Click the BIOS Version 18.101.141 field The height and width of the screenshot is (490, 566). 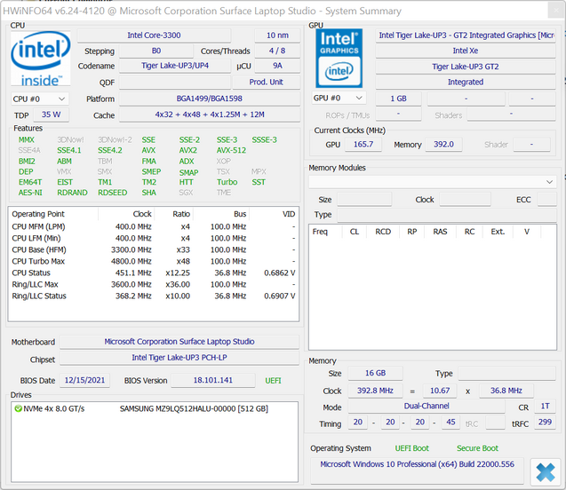click(201, 380)
